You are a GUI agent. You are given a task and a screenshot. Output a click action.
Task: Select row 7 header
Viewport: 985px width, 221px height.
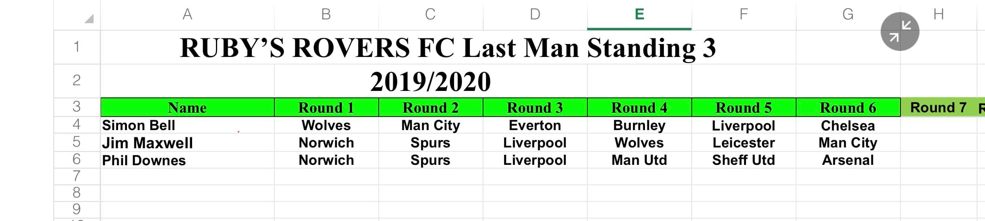click(x=77, y=176)
